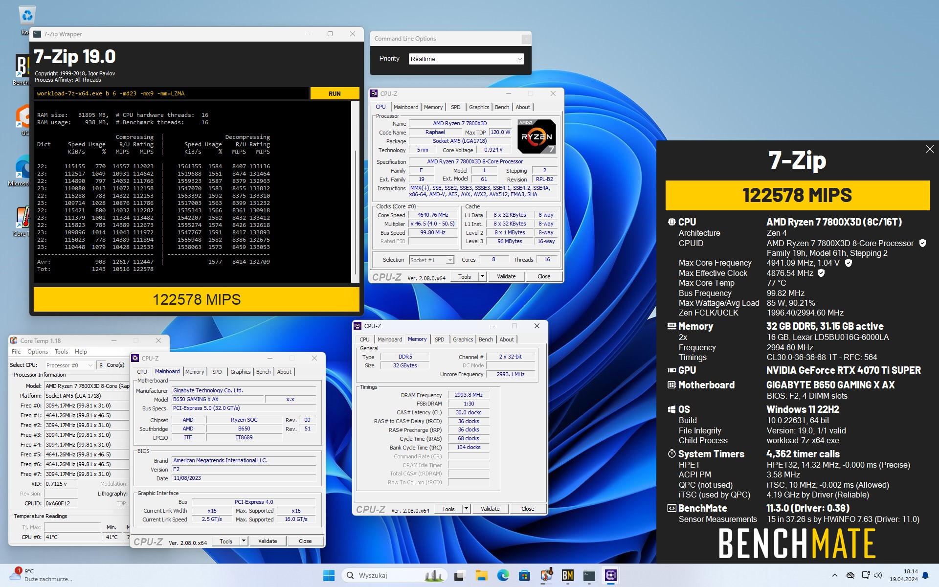This screenshot has width=939, height=587.
Task: Open the Priority Realtime dropdown
Action: pos(467,59)
